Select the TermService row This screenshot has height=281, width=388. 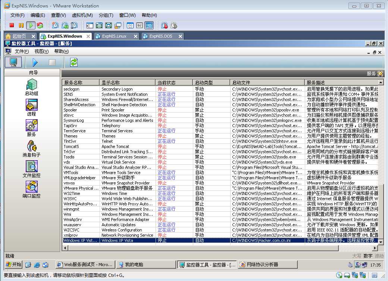pyautogui.click(x=220, y=131)
